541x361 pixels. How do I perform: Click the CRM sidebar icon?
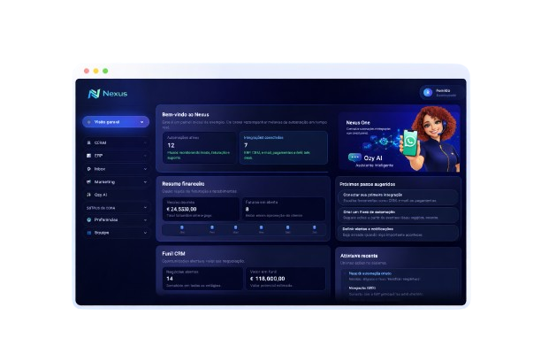click(88, 142)
